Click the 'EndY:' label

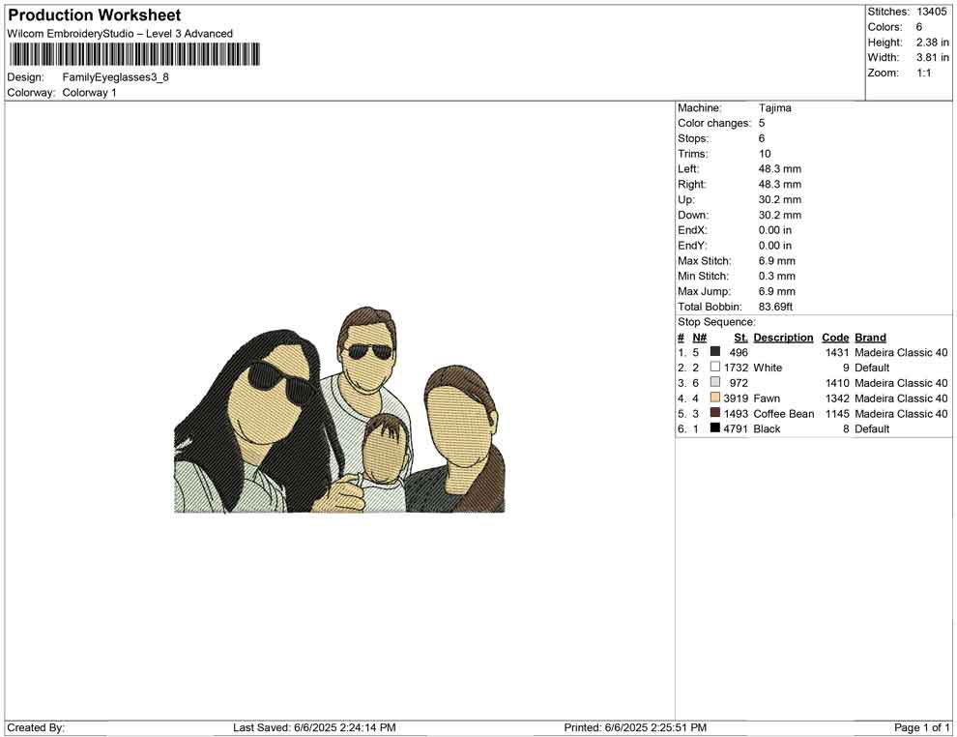(692, 246)
